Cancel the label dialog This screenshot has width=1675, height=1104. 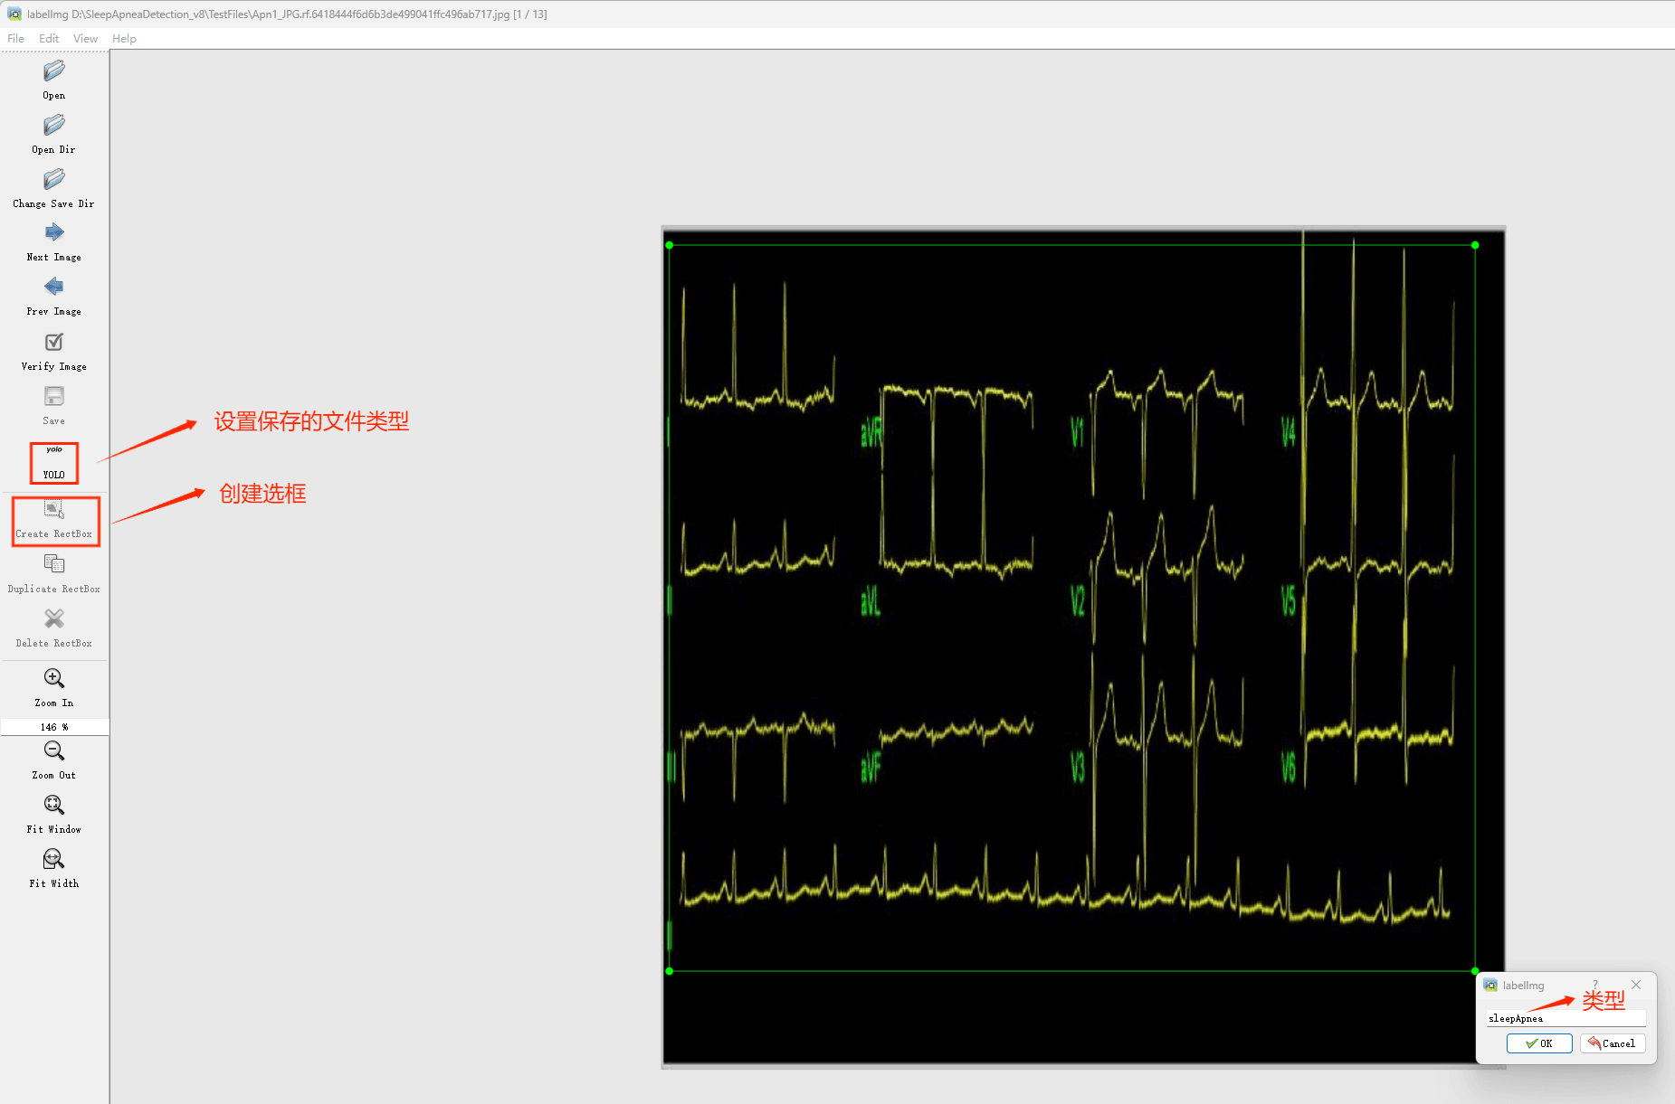(x=1612, y=1043)
